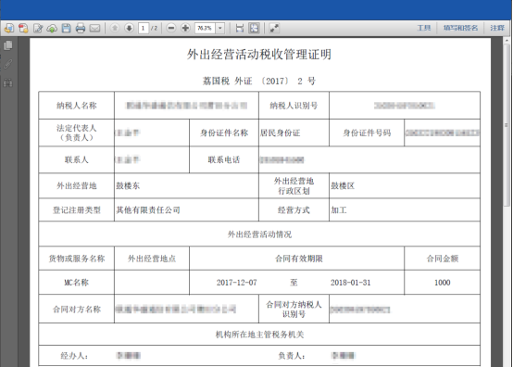Click the 合同有效期限 column header

[296, 259]
